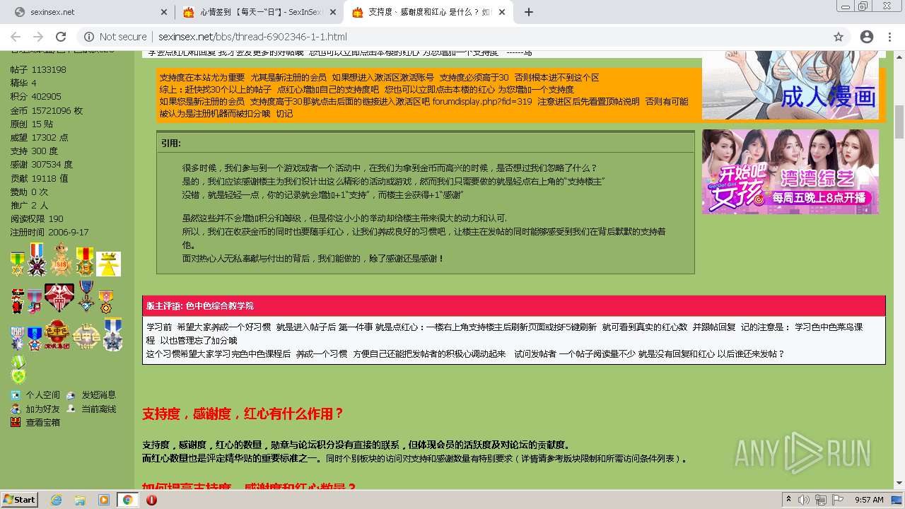Click the 9:57 AM system clock

[869, 500]
